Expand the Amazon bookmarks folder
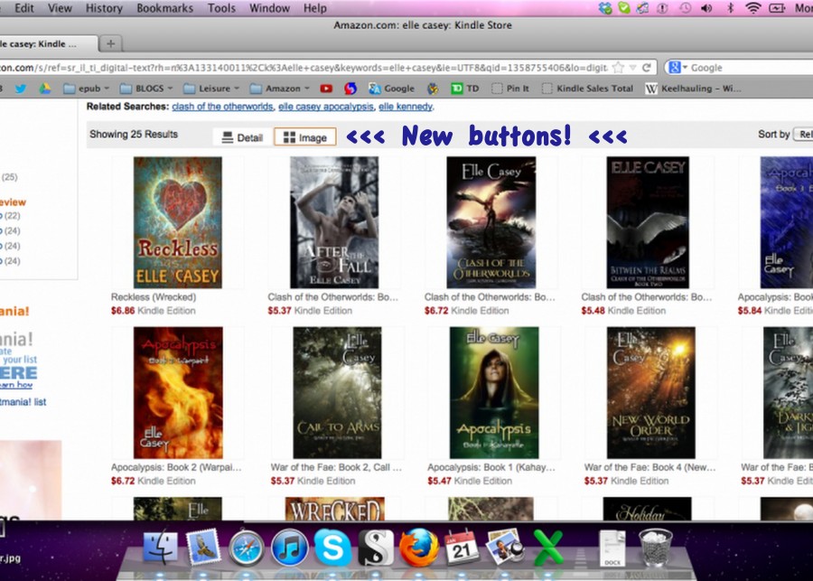The image size is (813, 581). (279, 89)
